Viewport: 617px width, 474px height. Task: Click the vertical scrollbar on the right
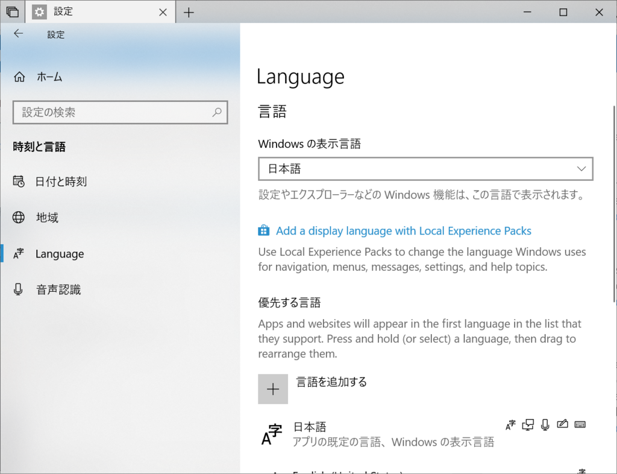point(614,204)
